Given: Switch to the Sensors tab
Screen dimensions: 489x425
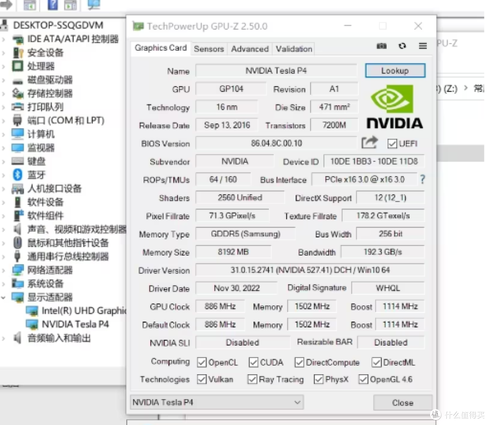Looking at the screenshot, I should (x=209, y=49).
